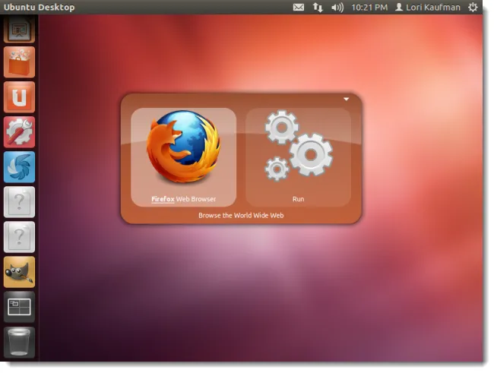Open the power session menu icon

tap(473, 8)
